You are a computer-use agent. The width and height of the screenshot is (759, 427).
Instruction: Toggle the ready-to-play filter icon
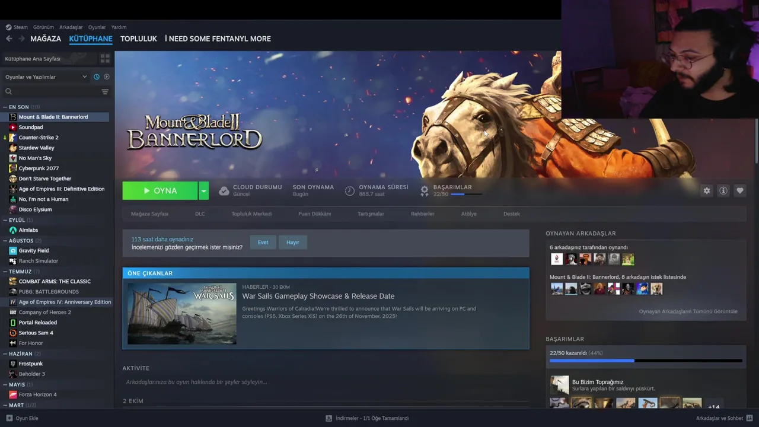pos(106,77)
